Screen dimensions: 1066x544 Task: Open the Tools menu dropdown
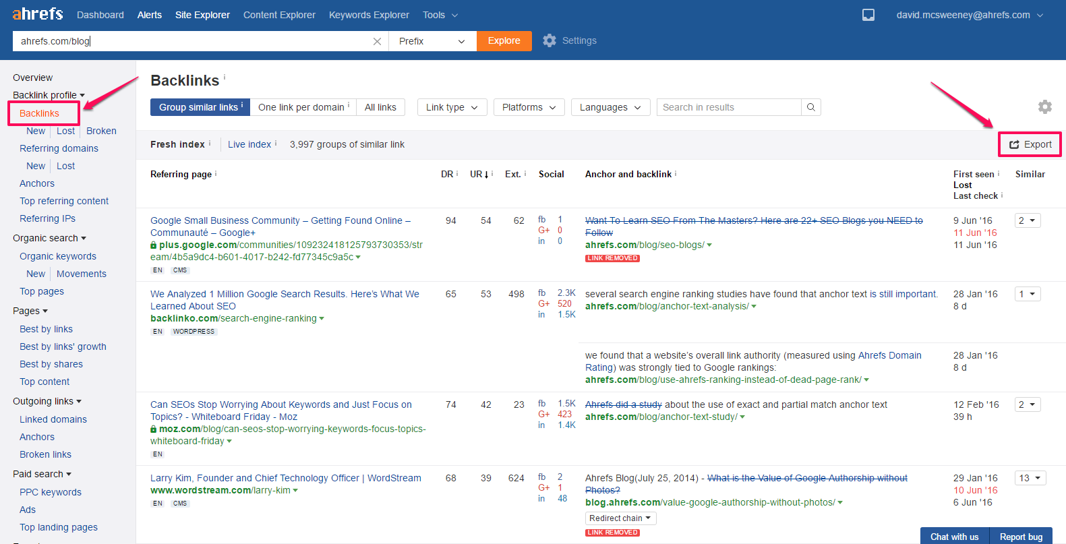440,15
